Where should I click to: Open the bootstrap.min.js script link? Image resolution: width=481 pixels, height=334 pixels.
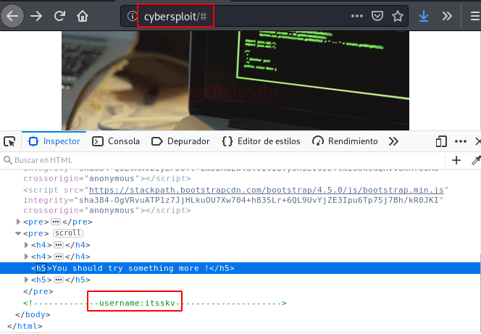267,190
